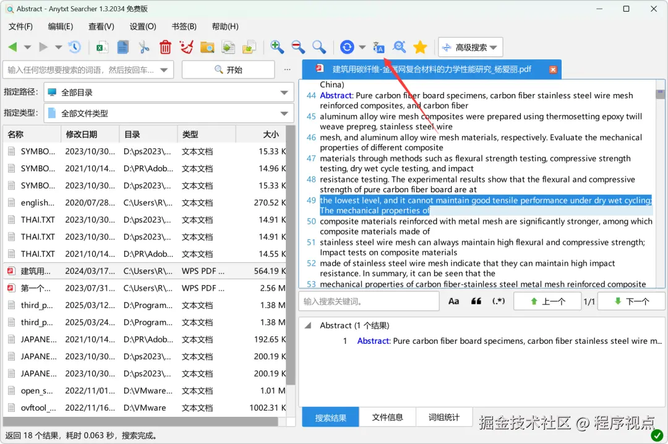Toggle the whole-word quotes option
Image resolution: width=668 pixels, height=444 pixels.
[x=476, y=301]
